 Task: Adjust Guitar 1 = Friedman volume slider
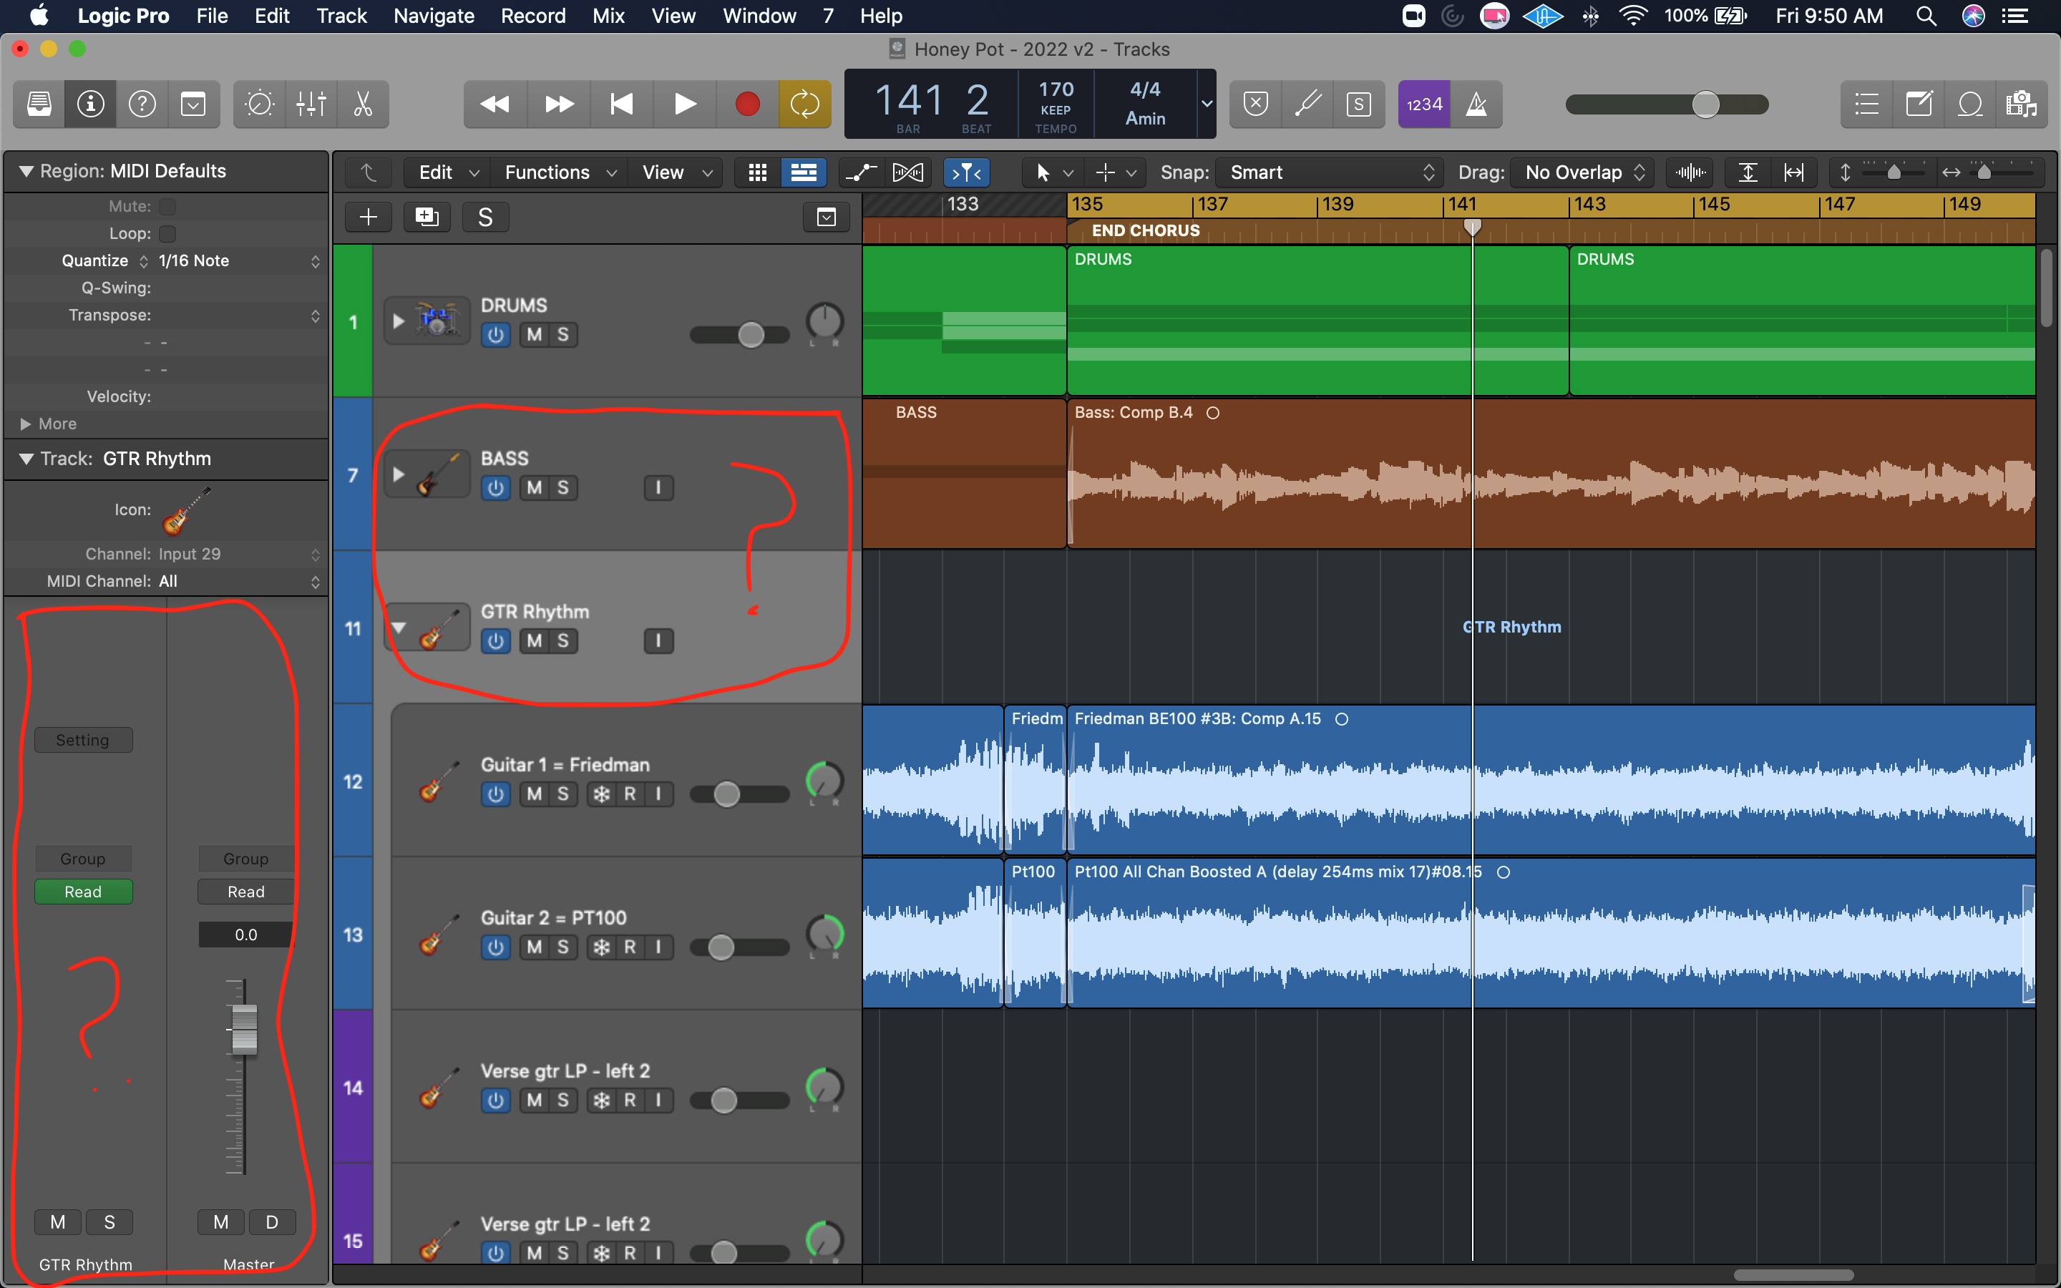coord(726,795)
